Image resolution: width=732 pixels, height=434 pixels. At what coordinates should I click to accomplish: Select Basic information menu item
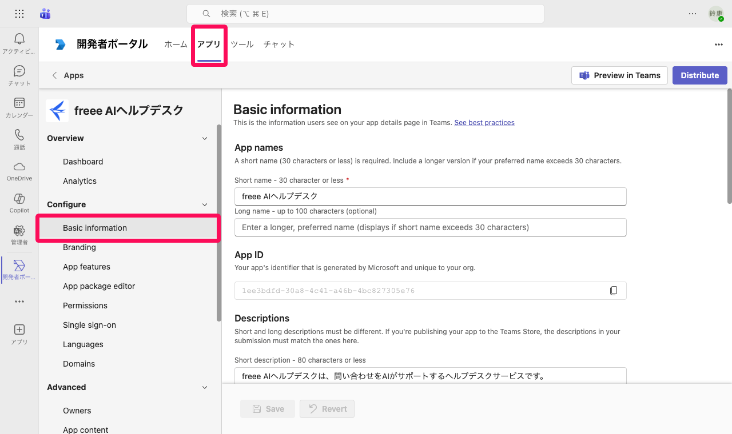(x=128, y=228)
